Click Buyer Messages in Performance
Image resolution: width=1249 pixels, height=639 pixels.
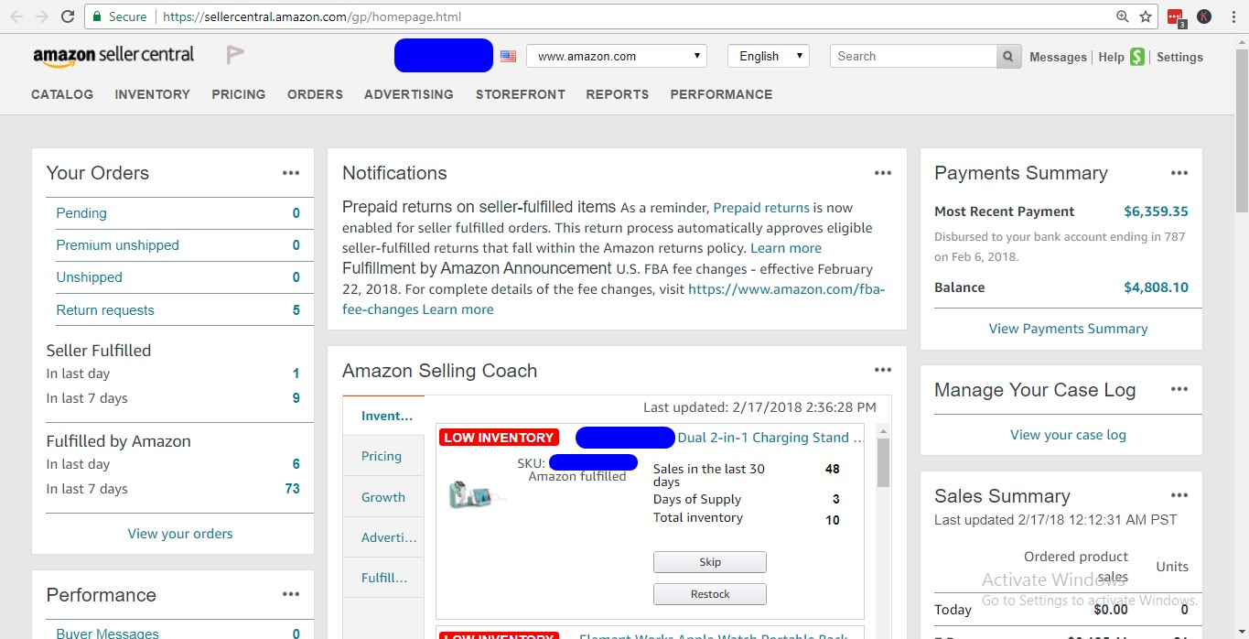(x=107, y=634)
